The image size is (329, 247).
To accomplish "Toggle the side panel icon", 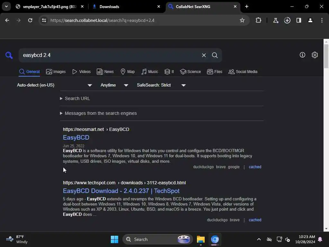I will point(298,20).
